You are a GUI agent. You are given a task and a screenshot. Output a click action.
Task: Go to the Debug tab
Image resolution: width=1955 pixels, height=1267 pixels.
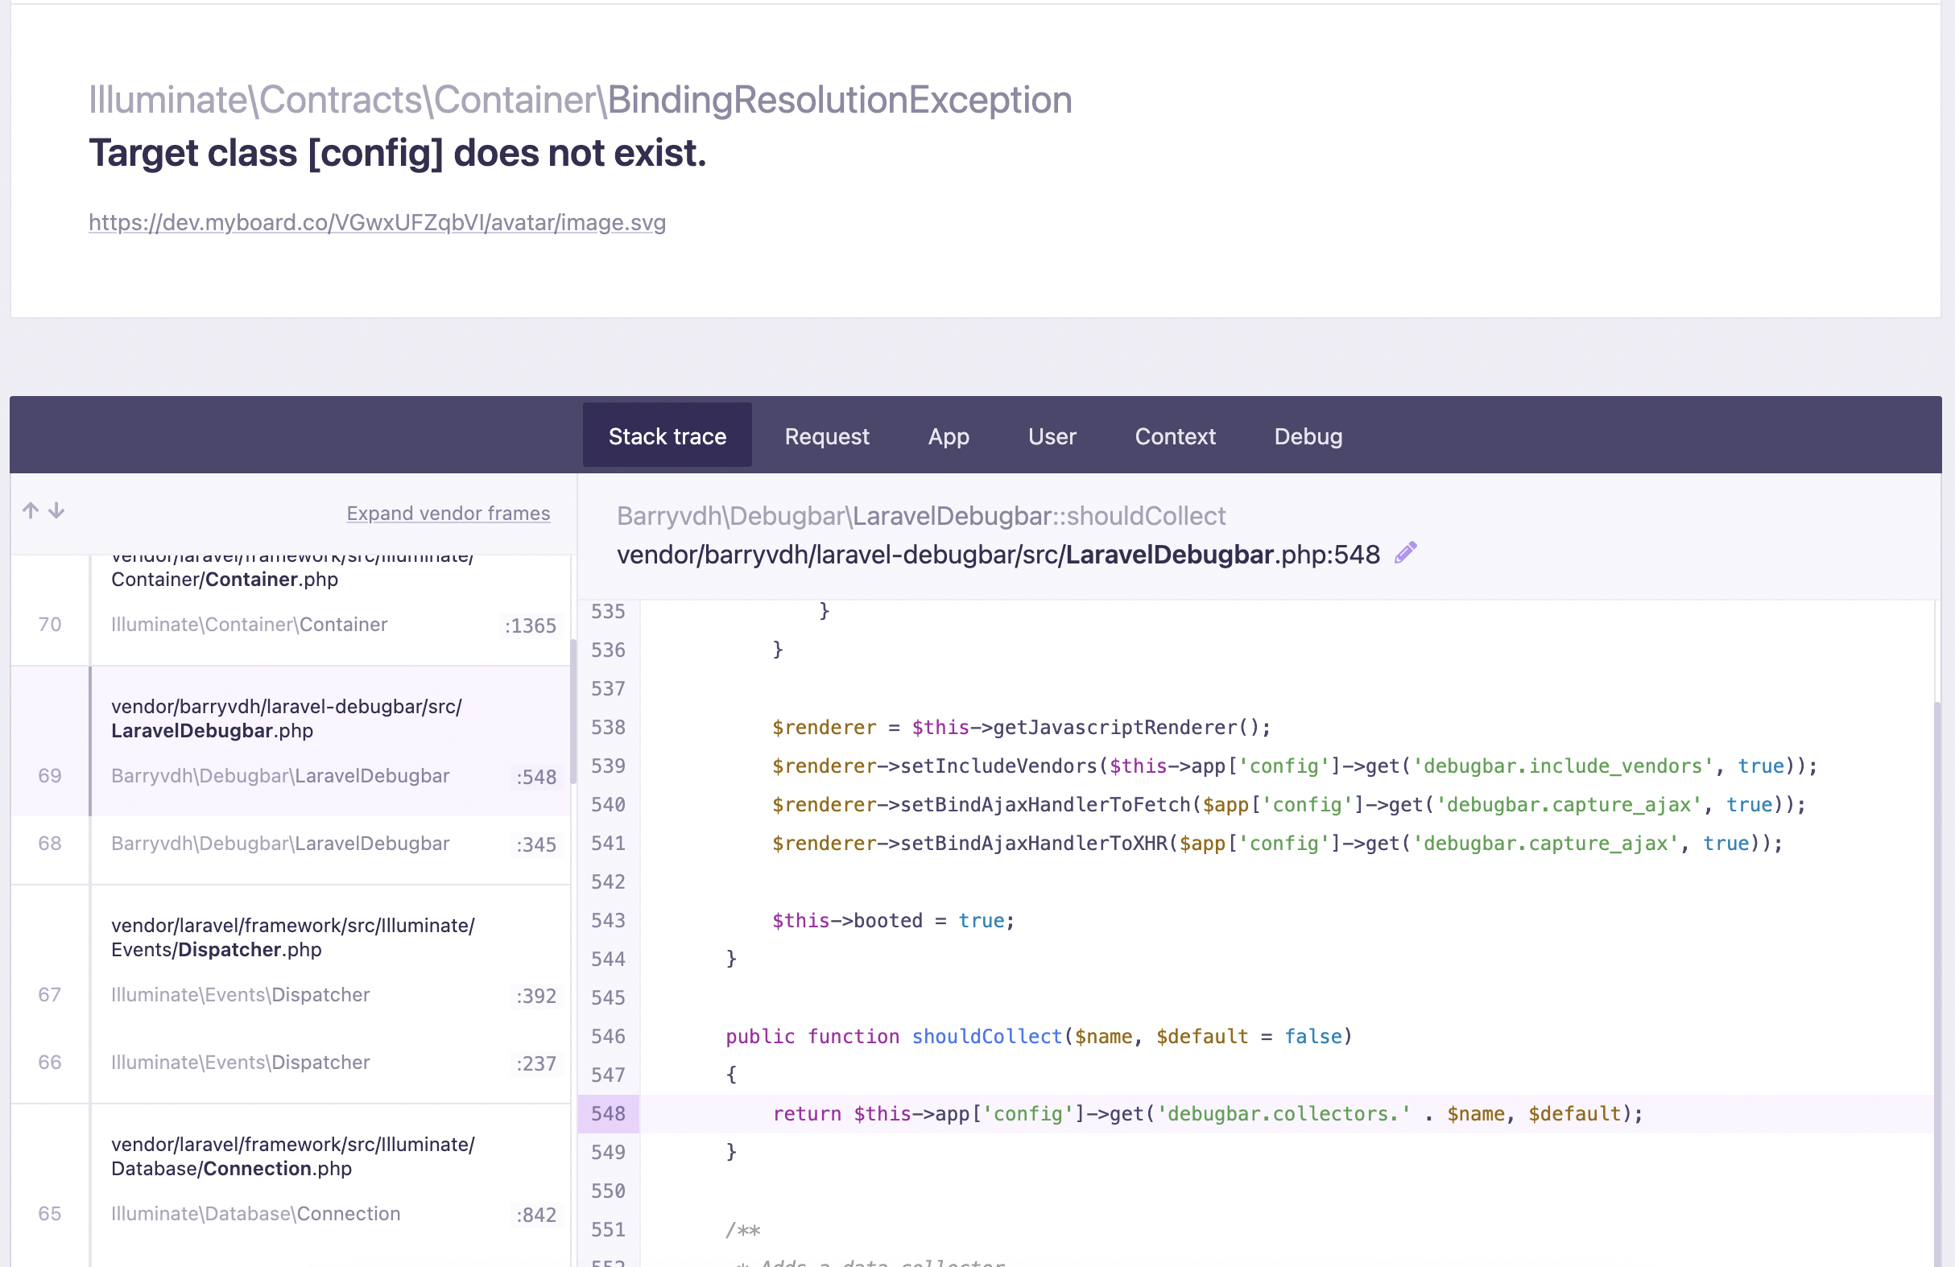pyautogui.click(x=1307, y=436)
